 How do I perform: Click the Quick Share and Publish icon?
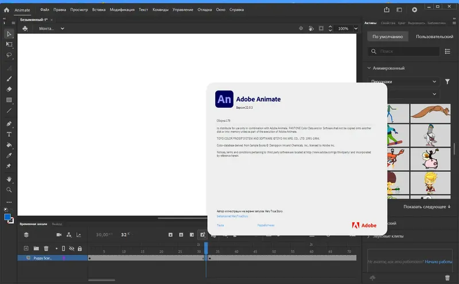pyautogui.click(x=387, y=10)
